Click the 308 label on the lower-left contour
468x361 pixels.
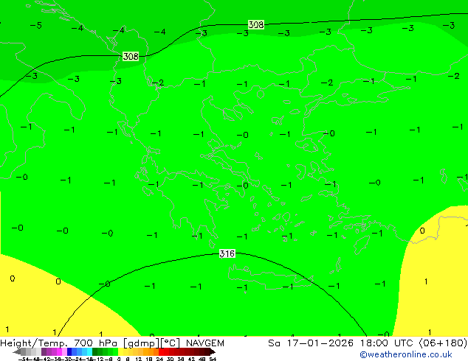click(131, 56)
